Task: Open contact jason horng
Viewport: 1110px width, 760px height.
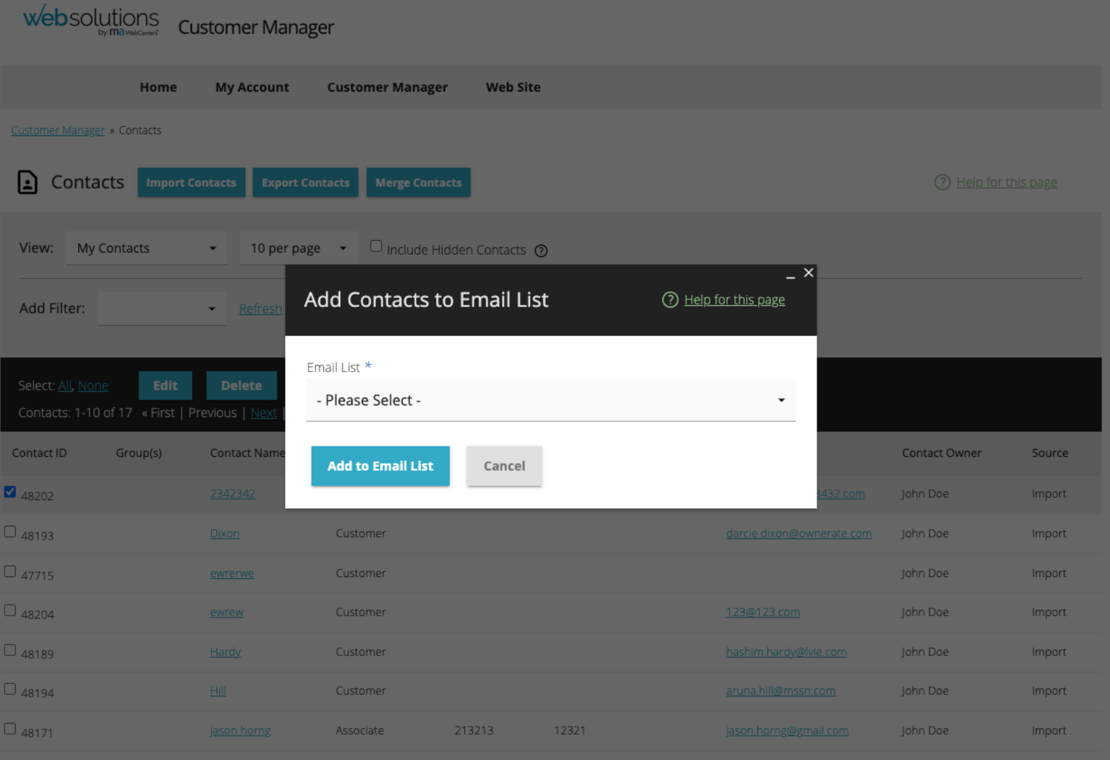Action: click(x=240, y=731)
